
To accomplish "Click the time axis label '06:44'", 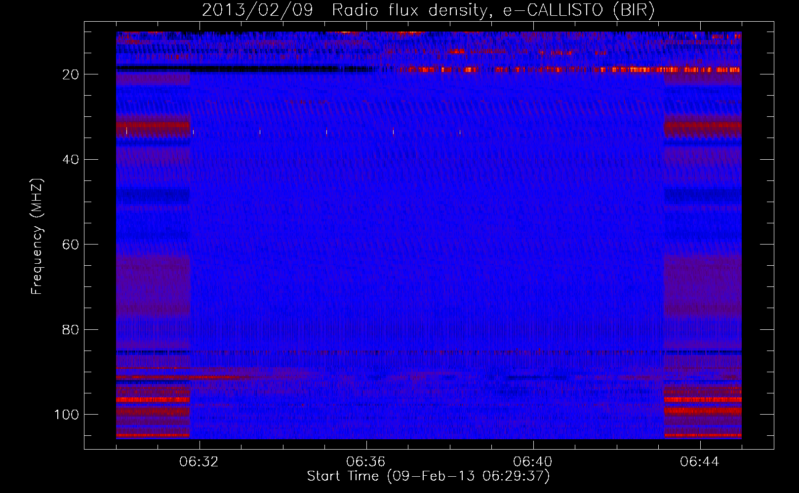I will 700,462.
